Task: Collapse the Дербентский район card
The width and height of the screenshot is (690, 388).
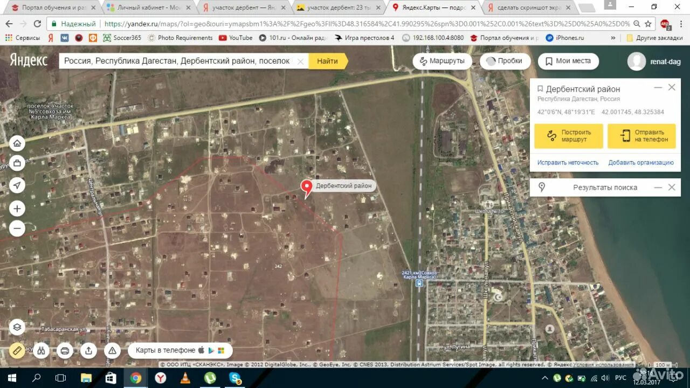Action: coord(658,87)
